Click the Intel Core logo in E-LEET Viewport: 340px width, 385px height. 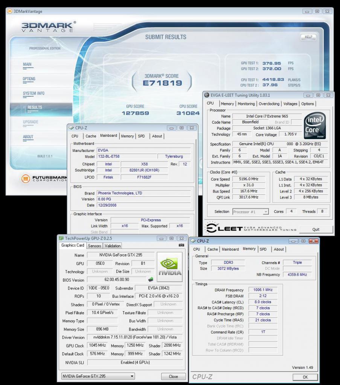314,126
